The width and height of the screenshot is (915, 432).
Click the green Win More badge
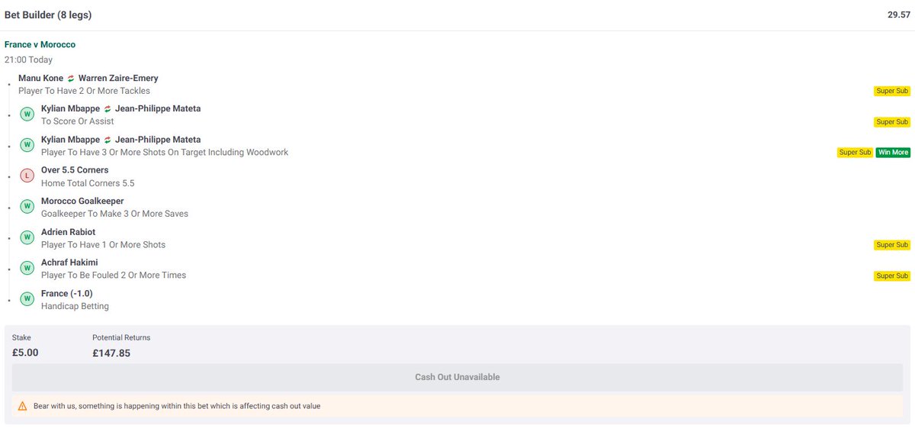(893, 153)
